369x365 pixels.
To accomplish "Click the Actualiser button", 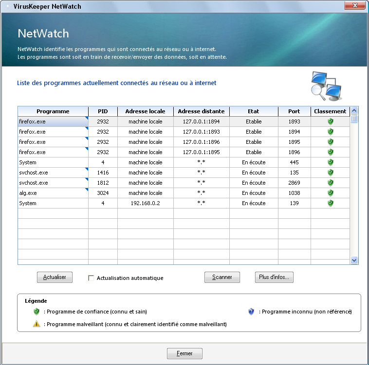I will click(x=55, y=277).
